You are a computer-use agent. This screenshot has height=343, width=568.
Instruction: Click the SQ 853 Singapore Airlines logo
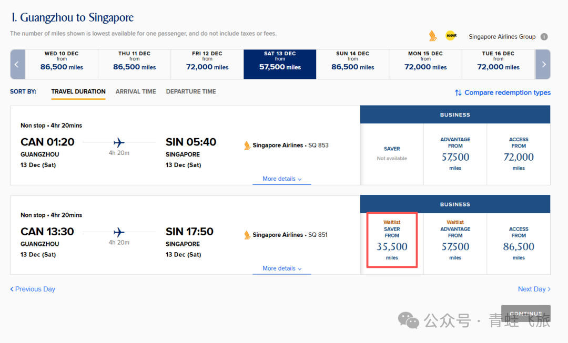click(247, 145)
